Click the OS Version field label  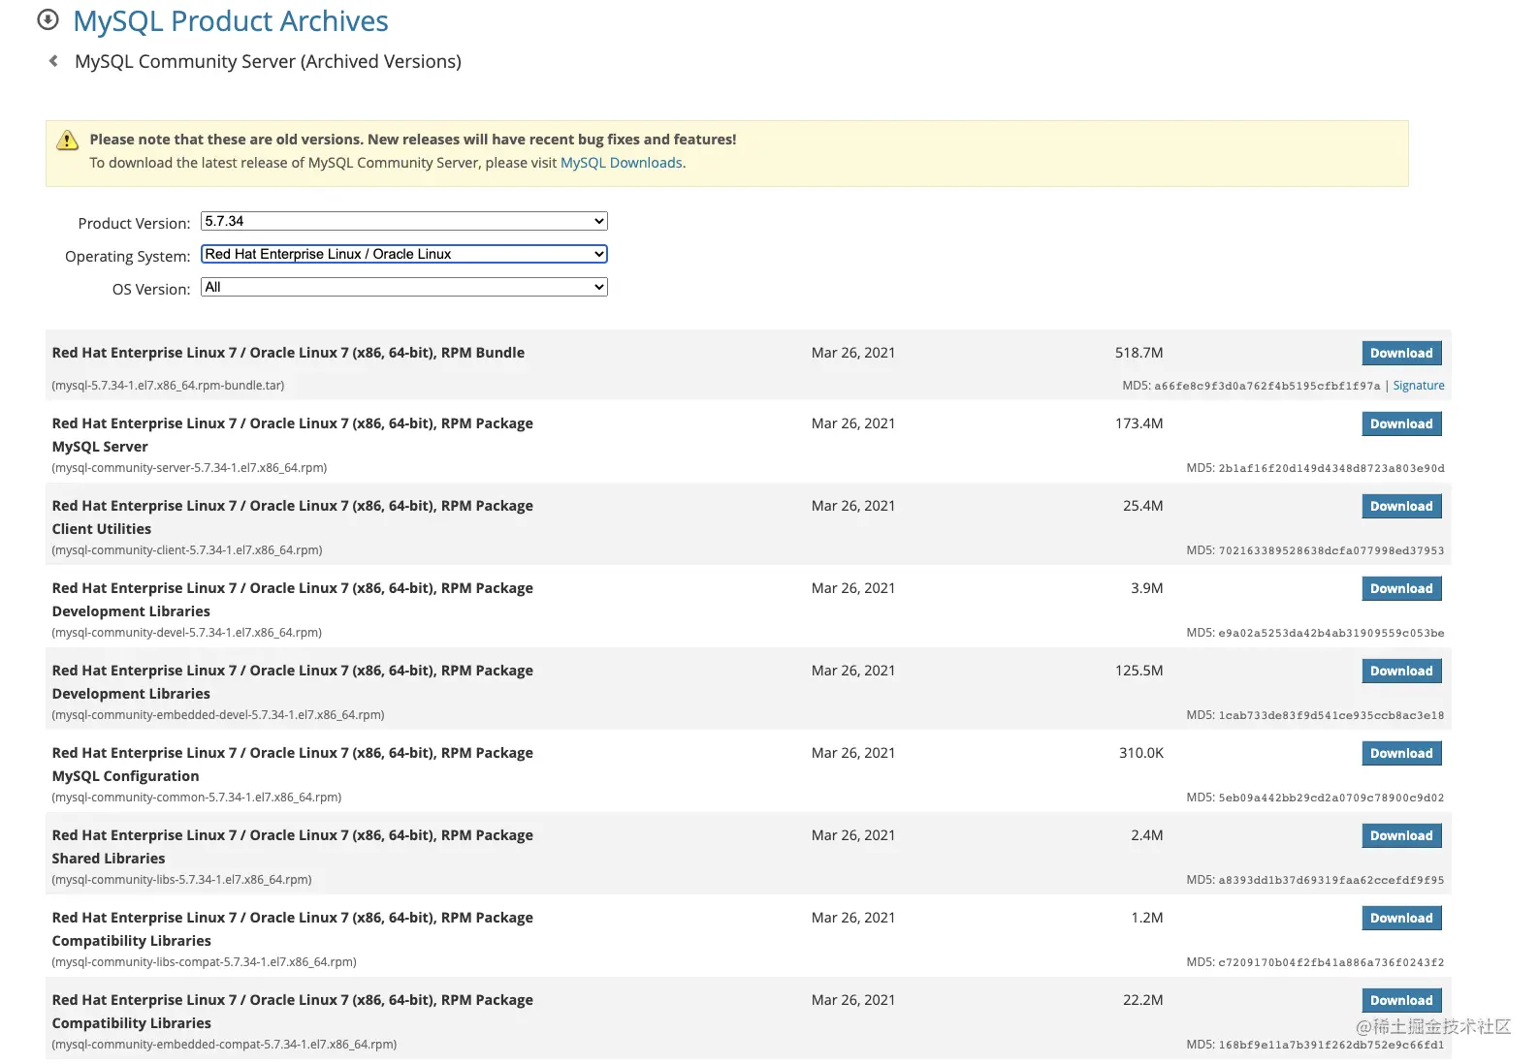151,289
